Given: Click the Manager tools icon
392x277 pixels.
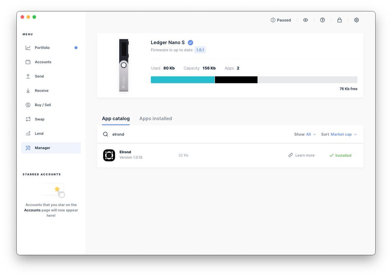Looking at the screenshot, I should [28, 148].
